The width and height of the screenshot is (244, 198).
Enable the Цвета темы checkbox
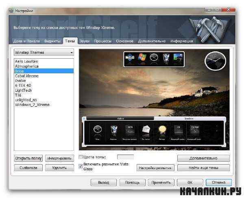click(x=81, y=157)
